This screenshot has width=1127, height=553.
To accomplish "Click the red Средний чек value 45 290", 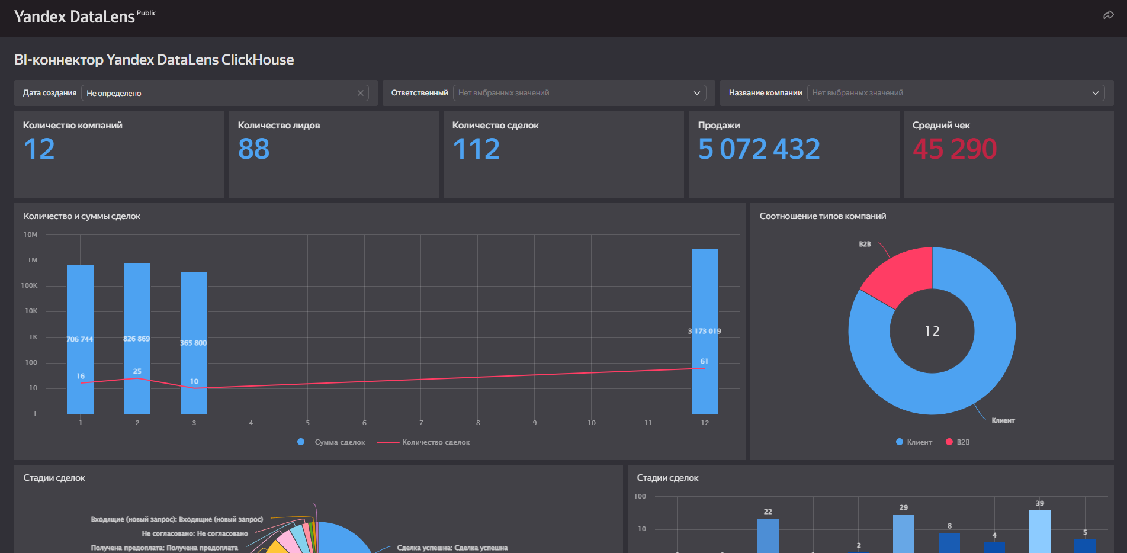I will coord(954,149).
